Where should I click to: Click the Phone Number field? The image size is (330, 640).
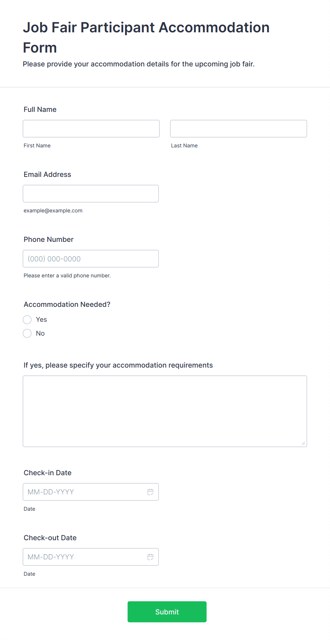(91, 259)
